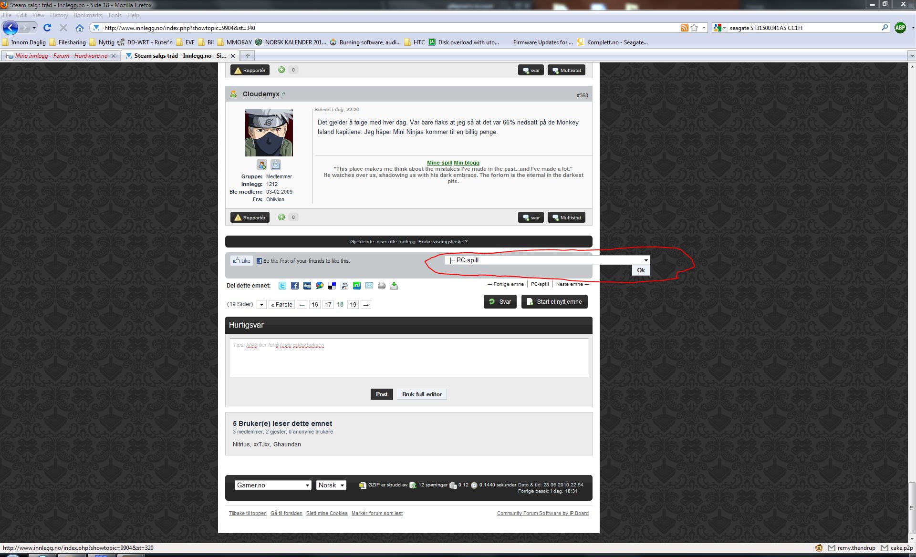The width and height of the screenshot is (916, 557).
Task: Click Facebook Like button
Action: (242, 261)
